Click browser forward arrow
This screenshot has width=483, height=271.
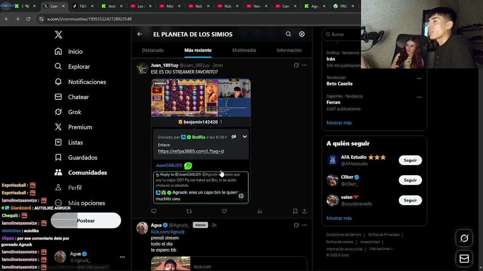pyautogui.click(x=17, y=19)
